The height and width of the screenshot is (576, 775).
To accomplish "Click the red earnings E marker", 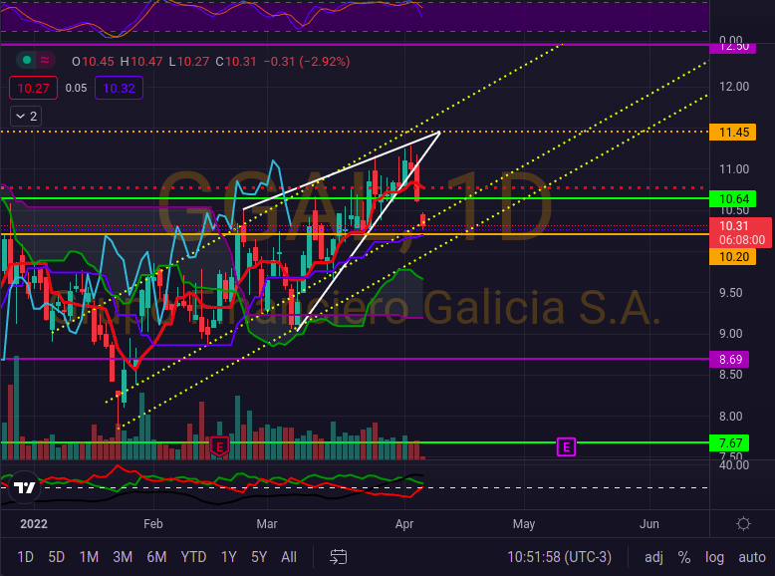I will pos(219,446).
